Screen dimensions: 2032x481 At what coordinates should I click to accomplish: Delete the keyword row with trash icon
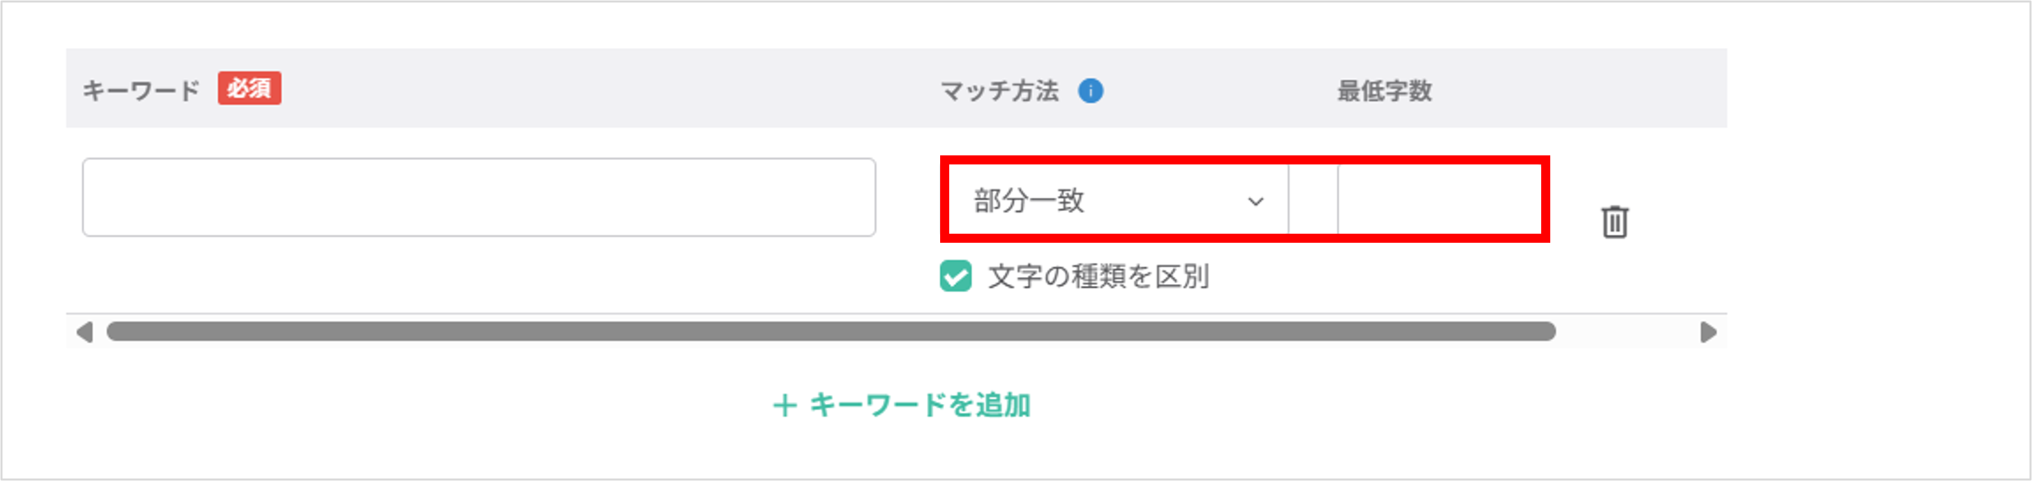coord(1614,221)
